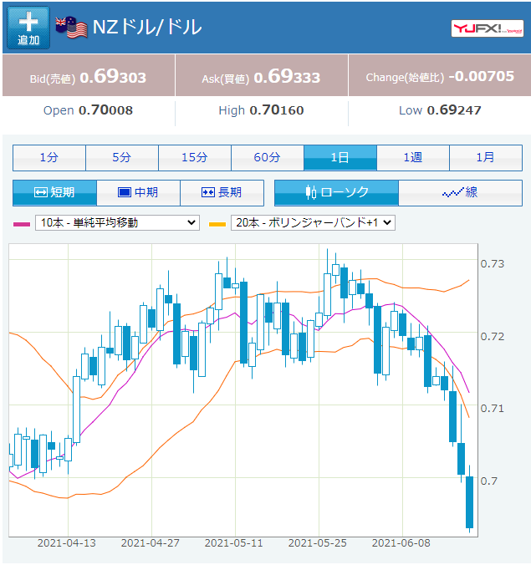Click the last falling candlestick below 0.7
531x565 pixels.
click(x=469, y=502)
